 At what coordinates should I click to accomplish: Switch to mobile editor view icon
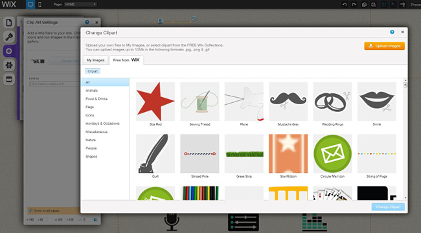(40, 5)
